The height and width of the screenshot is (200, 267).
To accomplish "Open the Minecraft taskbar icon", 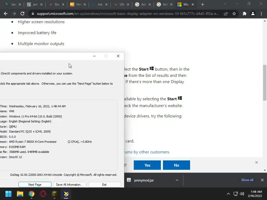I will [54, 194].
